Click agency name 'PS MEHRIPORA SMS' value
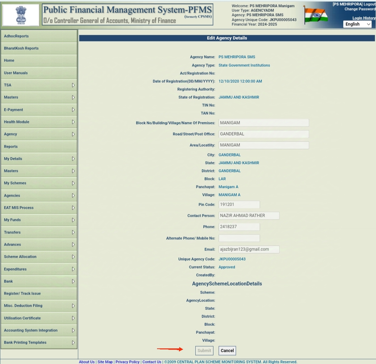Screen dimensions: 376x364 [237, 57]
